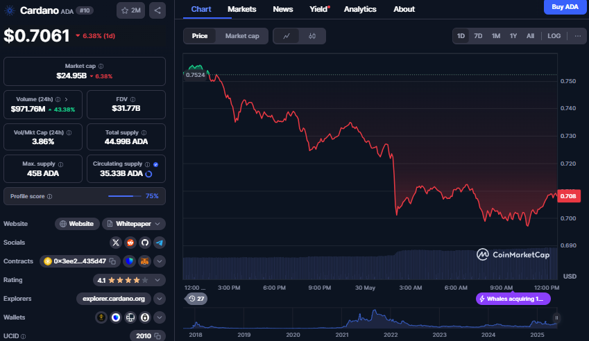Screen dimensions: 589x341
Task: Click the lock wallet icon
Action: pyautogui.click(x=145, y=317)
